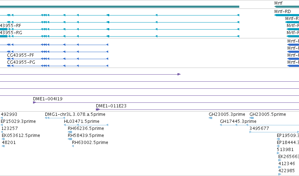
Task: Click the 48201 feature label
Action: click(x=9, y=143)
